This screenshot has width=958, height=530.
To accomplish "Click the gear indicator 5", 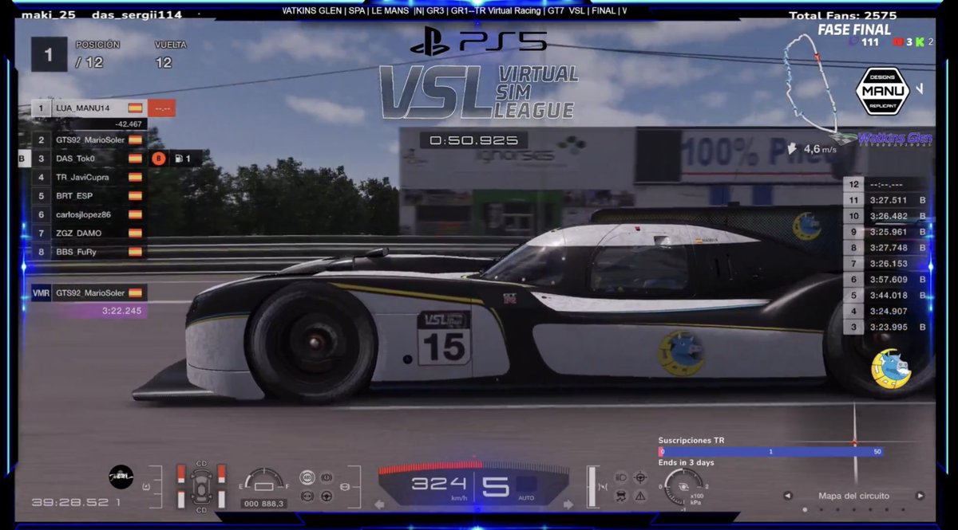I will pyautogui.click(x=495, y=485).
